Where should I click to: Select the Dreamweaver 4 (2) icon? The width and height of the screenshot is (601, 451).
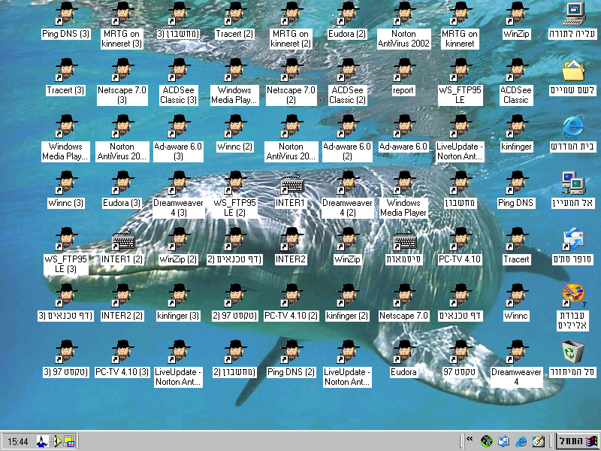click(x=347, y=195)
